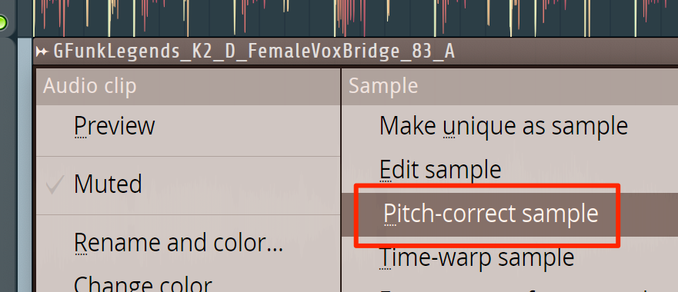
Task: Click the pattern clip with pink notes above
Action: [356, 18]
